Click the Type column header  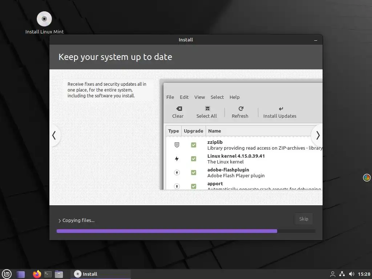point(173,131)
